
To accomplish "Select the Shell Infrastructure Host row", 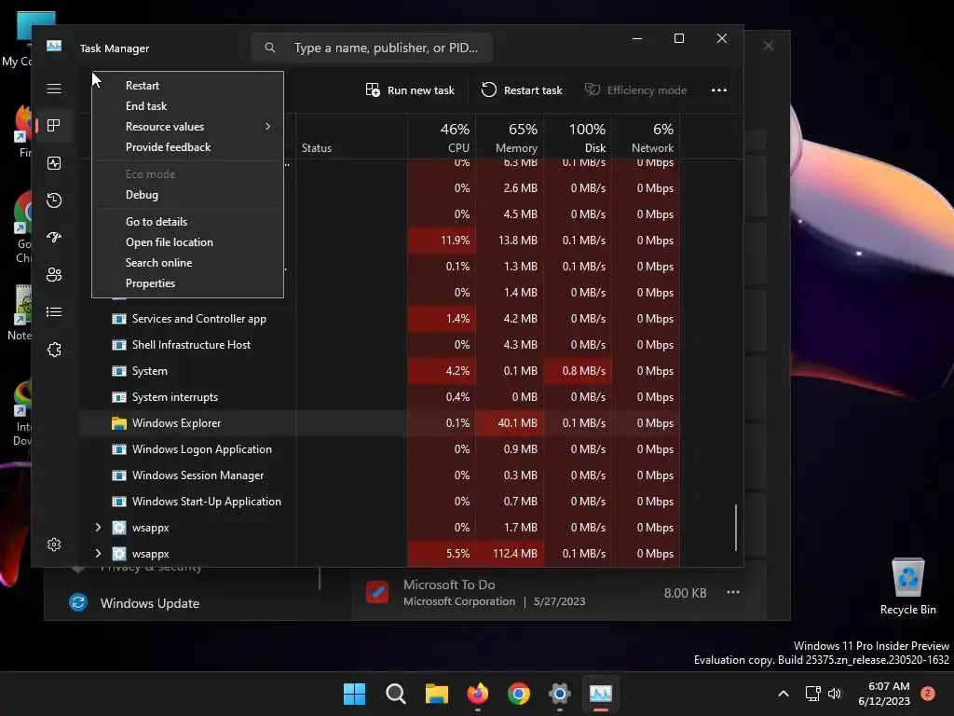I will tap(380, 345).
